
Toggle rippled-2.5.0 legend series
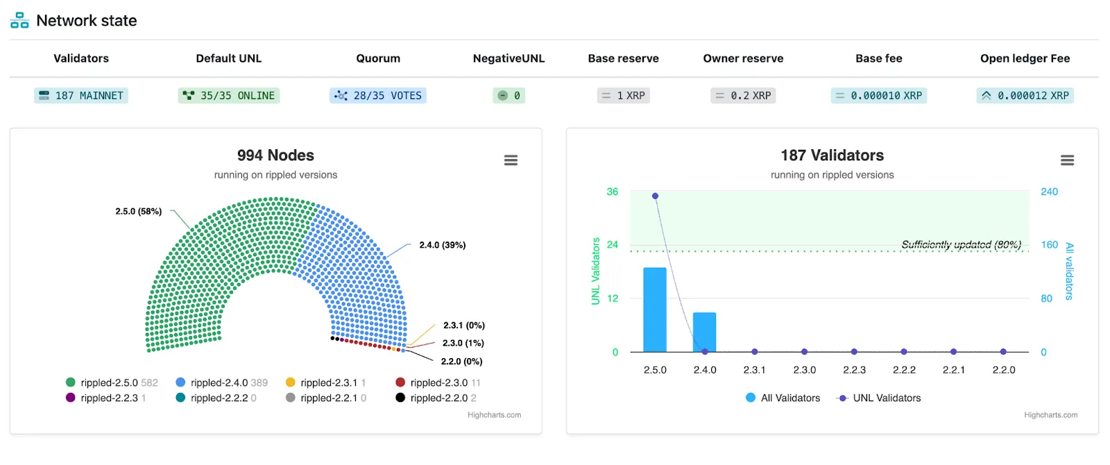tap(112, 382)
